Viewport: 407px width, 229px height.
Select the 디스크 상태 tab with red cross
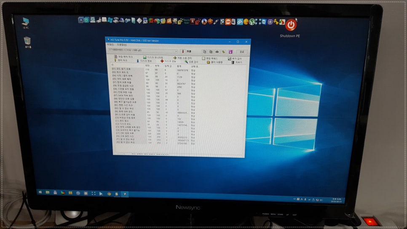(x=168, y=61)
